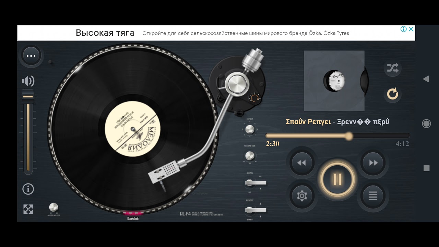
Task: Tap the album sleeve thumbnail
Action: [334, 81]
